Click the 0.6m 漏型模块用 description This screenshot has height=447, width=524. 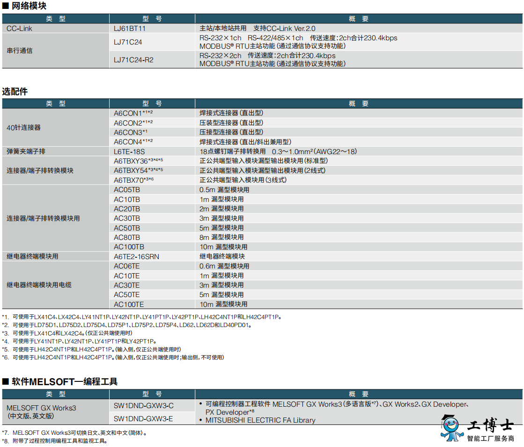[224, 266]
